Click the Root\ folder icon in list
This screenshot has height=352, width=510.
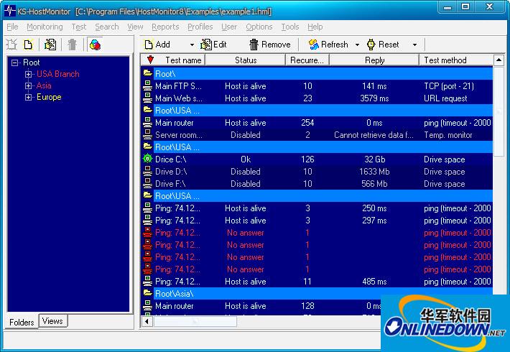[x=148, y=73]
